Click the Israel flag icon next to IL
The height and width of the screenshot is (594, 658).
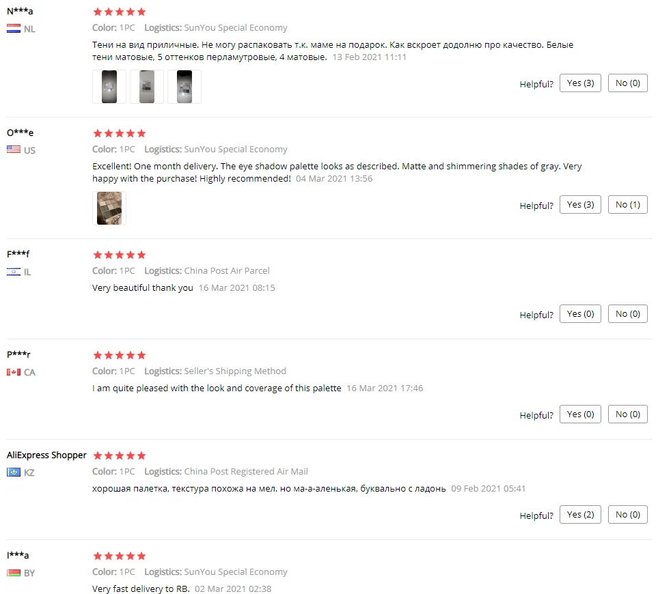(14, 272)
